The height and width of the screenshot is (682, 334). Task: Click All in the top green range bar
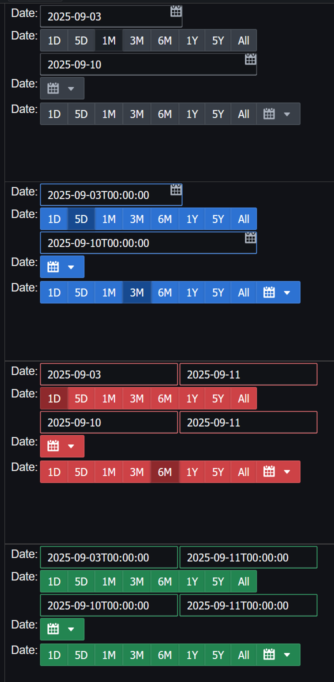click(x=243, y=581)
